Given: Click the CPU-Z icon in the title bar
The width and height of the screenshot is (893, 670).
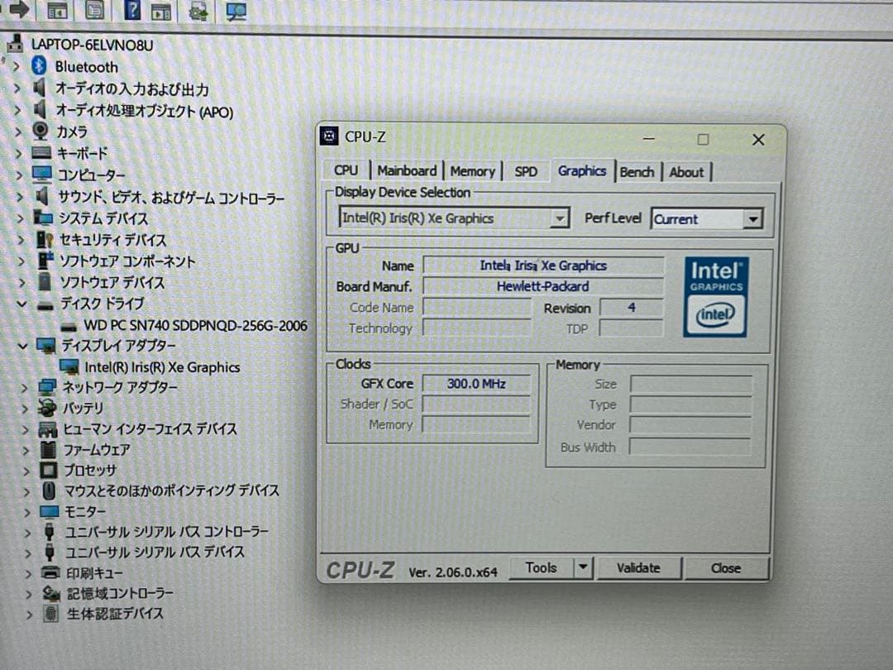Looking at the screenshot, I should pyautogui.click(x=330, y=136).
